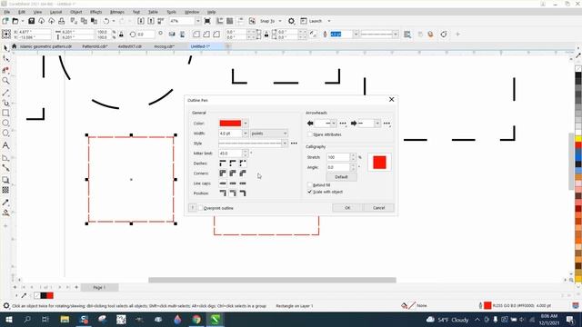Open the end arrowhead dropdown
The width and height of the screenshot is (582, 327).
point(377,124)
